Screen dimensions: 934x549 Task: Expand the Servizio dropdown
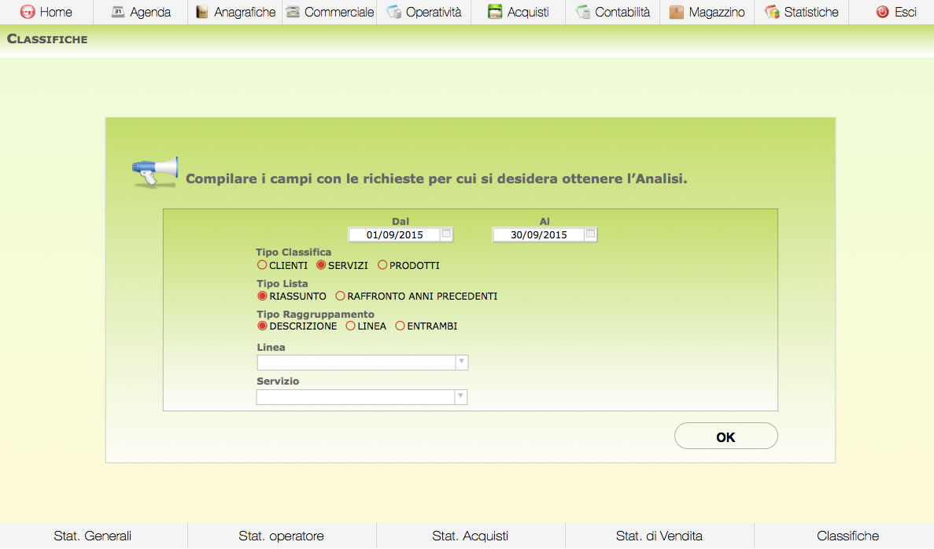(461, 397)
